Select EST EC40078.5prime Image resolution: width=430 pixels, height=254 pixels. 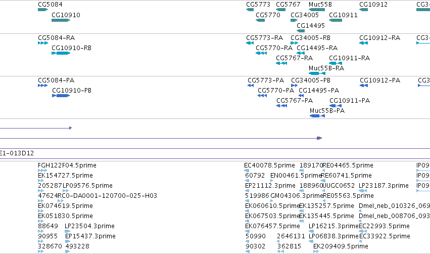[x=247, y=171]
